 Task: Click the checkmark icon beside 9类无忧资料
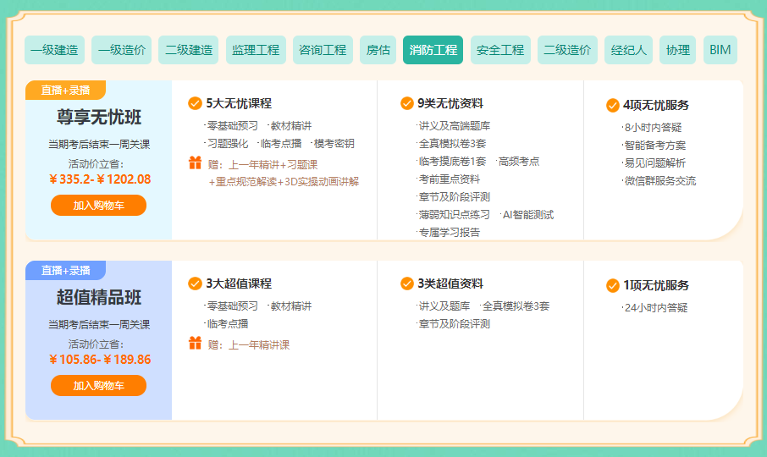click(x=407, y=103)
